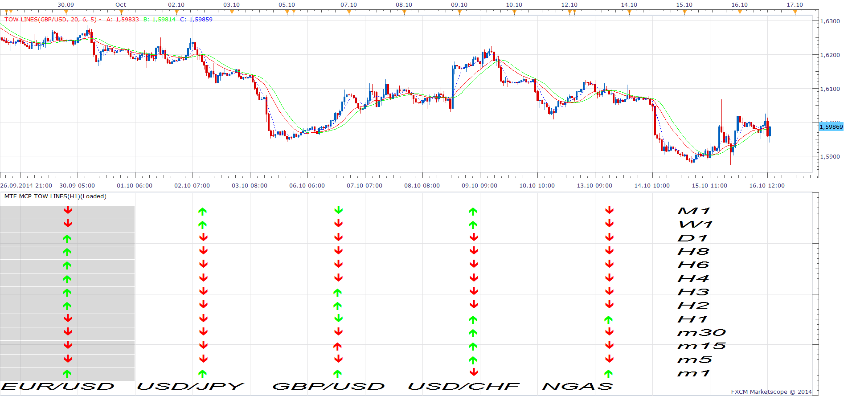Click the USD/JPY m30 red down arrow
The width and height of the screenshot is (848, 396).
(x=204, y=331)
